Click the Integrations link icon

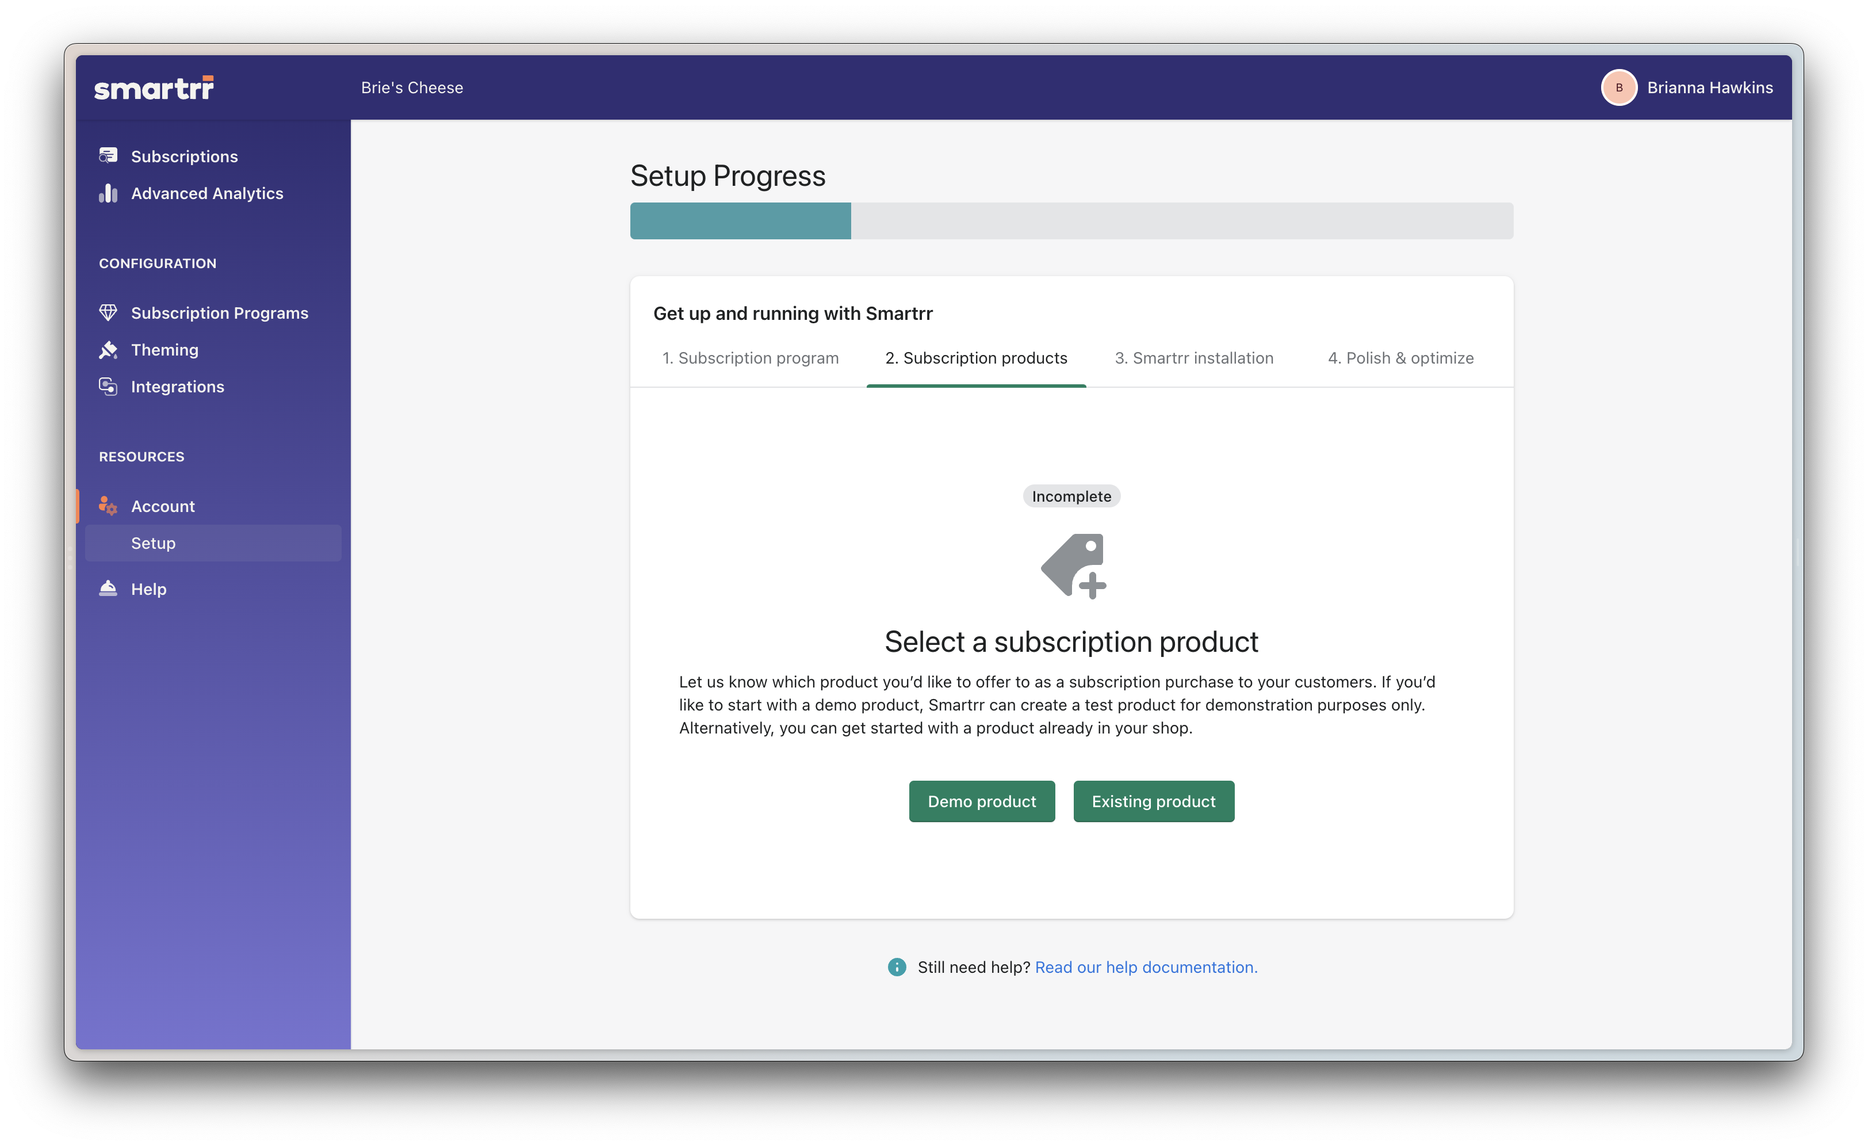pos(108,387)
